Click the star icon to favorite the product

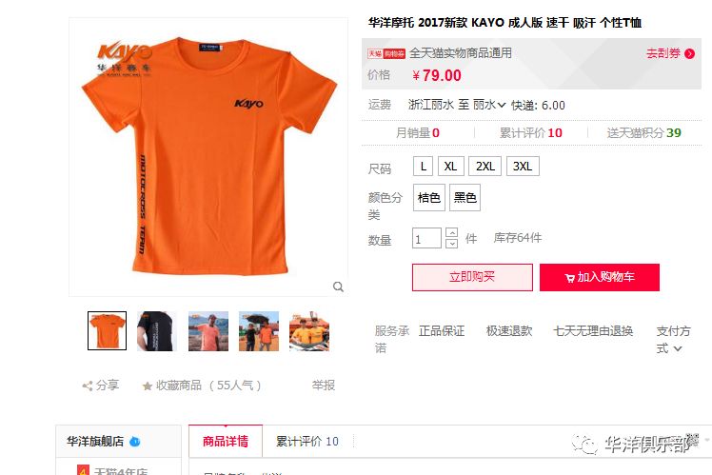coord(148,386)
